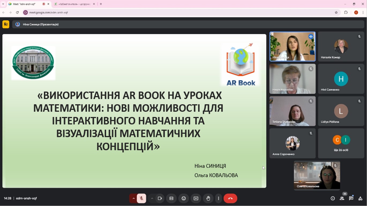Open meeting details info icon
Screen dimensions: 367x206
coord(333,198)
